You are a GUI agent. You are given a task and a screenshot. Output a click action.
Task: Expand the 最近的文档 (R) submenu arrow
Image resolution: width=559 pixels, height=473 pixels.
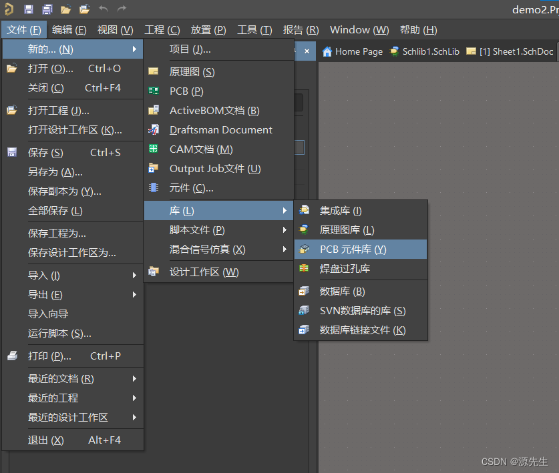(x=134, y=378)
